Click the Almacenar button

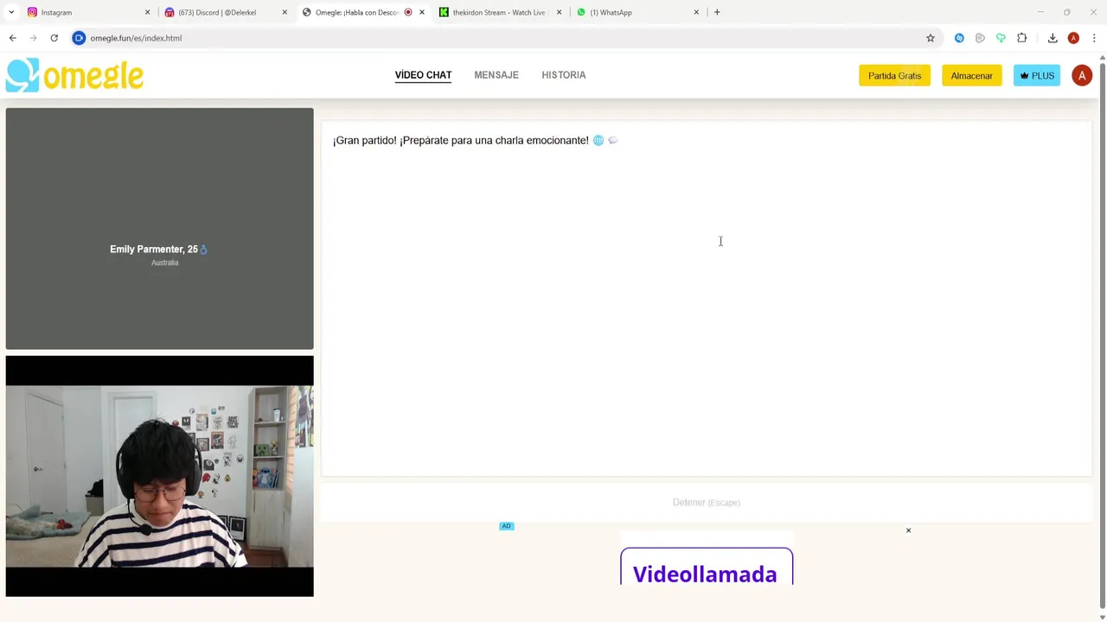971,75
